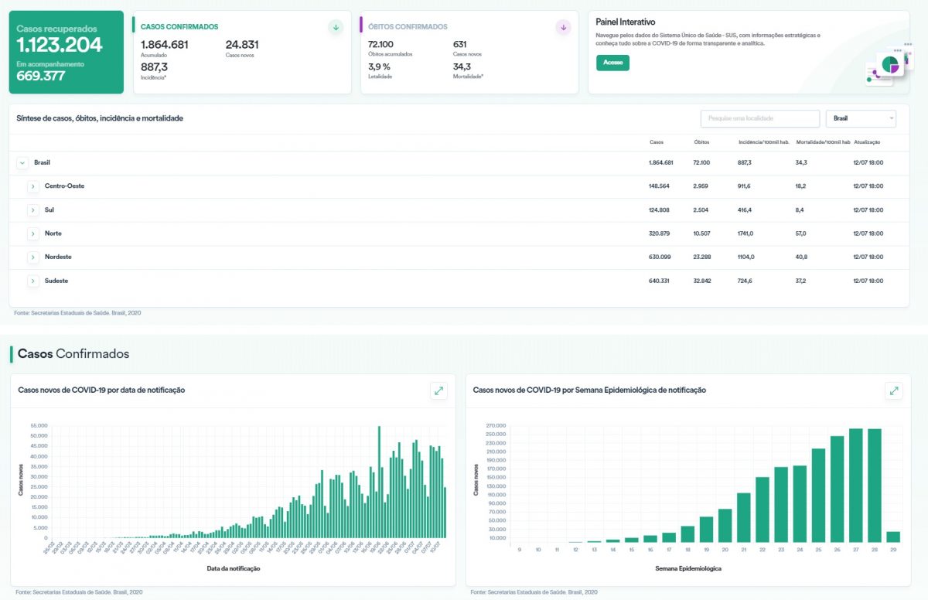The width and height of the screenshot is (928, 600).
Task: Select the Em acompanhamento value 669.377
Action: tap(41, 76)
